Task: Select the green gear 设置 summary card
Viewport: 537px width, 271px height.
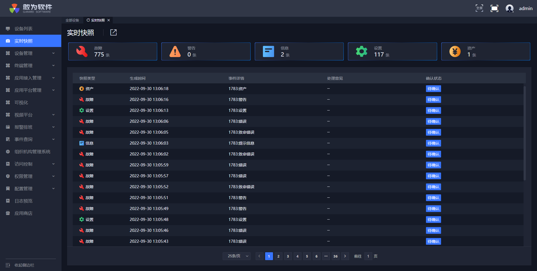Action: pyautogui.click(x=392, y=51)
